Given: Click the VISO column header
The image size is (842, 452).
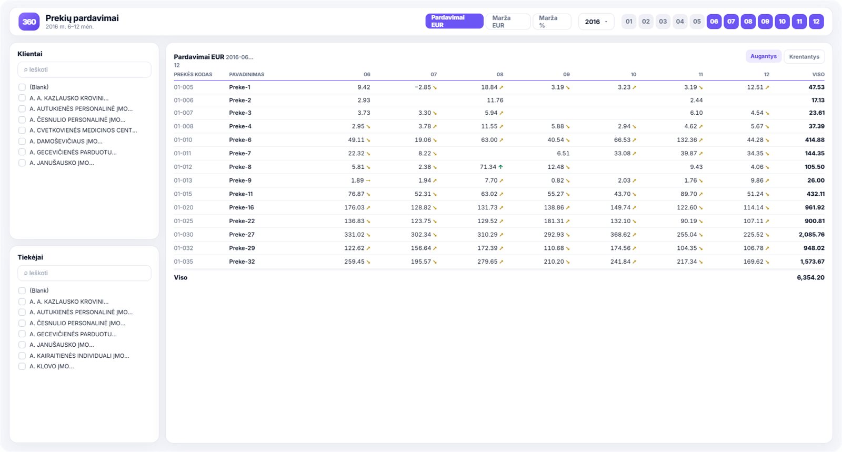Looking at the screenshot, I should click(x=818, y=75).
